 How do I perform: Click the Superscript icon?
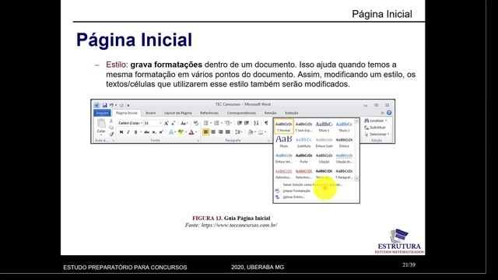[161, 132]
